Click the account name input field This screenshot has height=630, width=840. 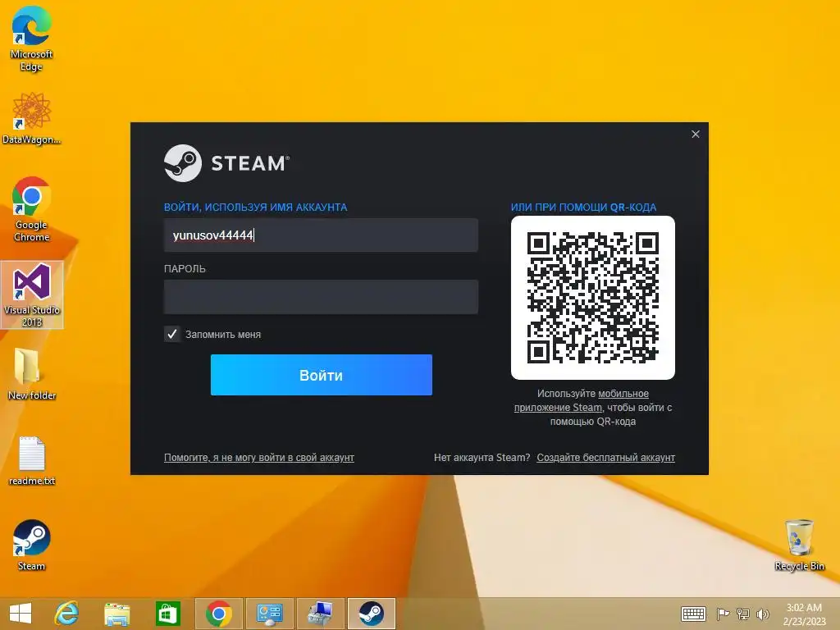point(321,235)
